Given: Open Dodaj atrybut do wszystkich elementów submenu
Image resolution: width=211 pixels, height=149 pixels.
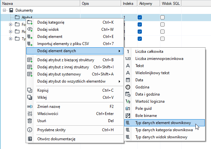Looking at the screenshot, I should pyautogui.click(x=75, y=81).
